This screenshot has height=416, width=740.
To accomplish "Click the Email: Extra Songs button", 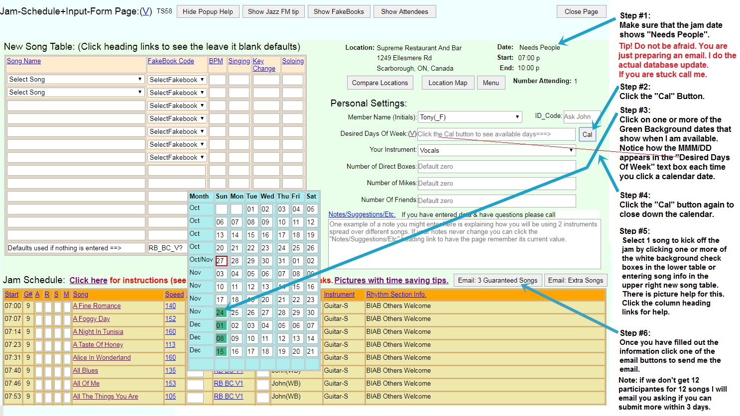I will coord(576,280).
